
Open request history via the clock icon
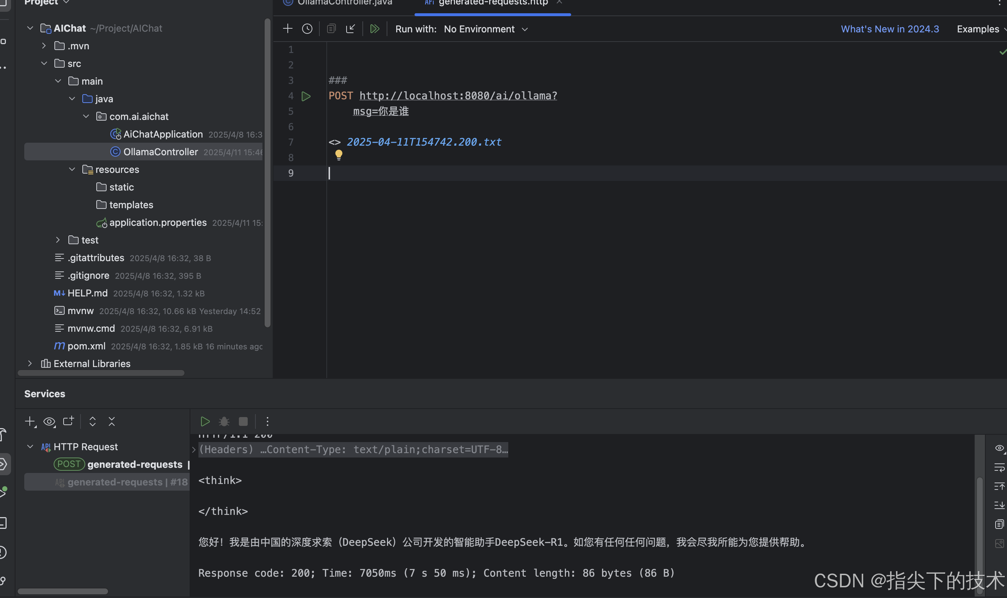[x=307, y=29]
